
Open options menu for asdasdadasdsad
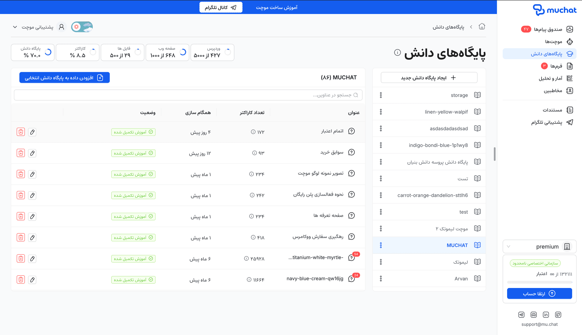381,129
